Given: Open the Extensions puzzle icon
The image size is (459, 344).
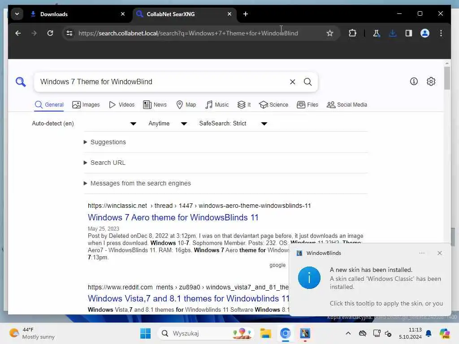Looking at the screenshot, I should (352, 33).
